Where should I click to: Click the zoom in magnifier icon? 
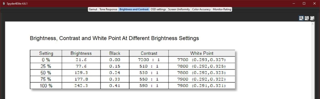pos(301,18)
